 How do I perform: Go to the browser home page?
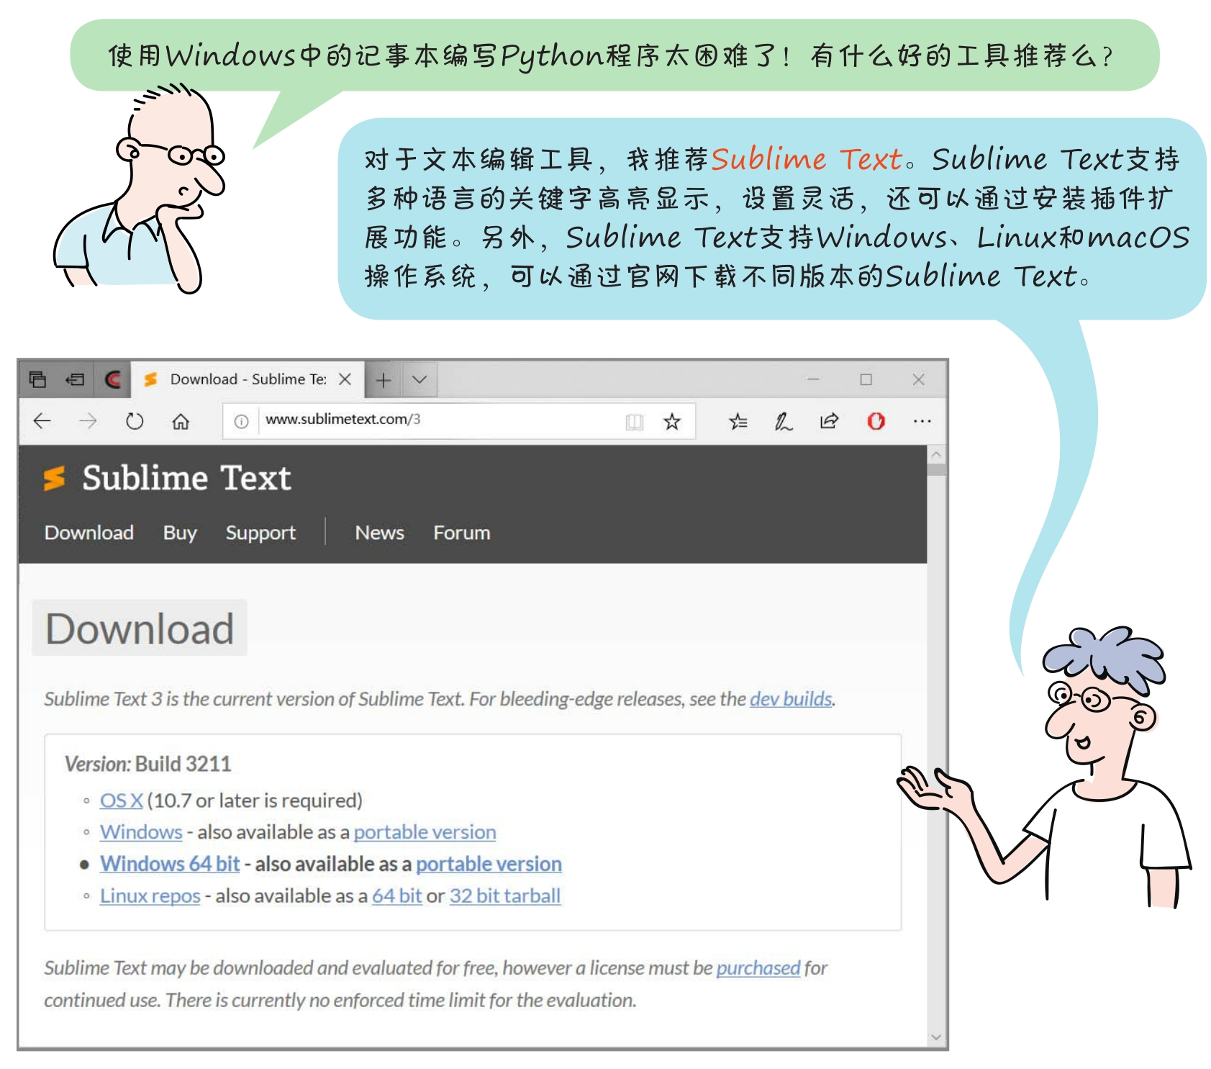pyautogui.click(x=181, y=421)
